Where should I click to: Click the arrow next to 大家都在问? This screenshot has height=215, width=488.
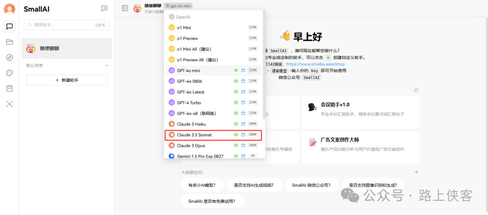pos(416,172)
